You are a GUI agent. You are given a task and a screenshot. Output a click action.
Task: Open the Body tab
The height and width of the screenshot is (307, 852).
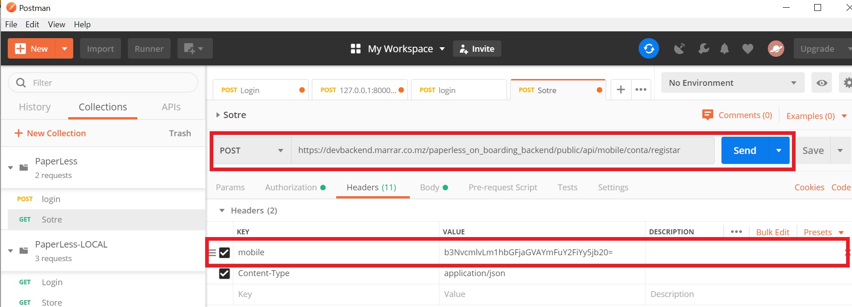pos(434,187)
